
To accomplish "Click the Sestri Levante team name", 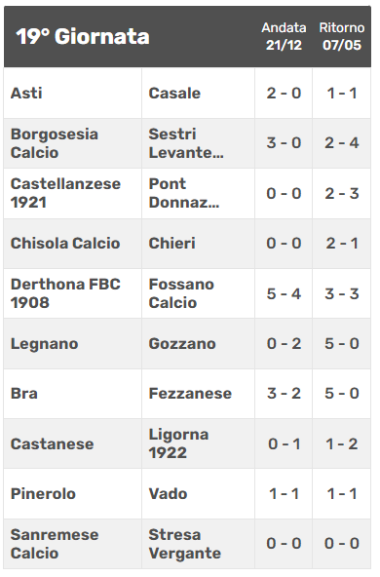I will point(186,143).
